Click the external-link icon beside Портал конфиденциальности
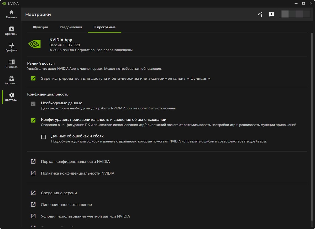This screenshot has height=229, width=315. coord(33,161)
